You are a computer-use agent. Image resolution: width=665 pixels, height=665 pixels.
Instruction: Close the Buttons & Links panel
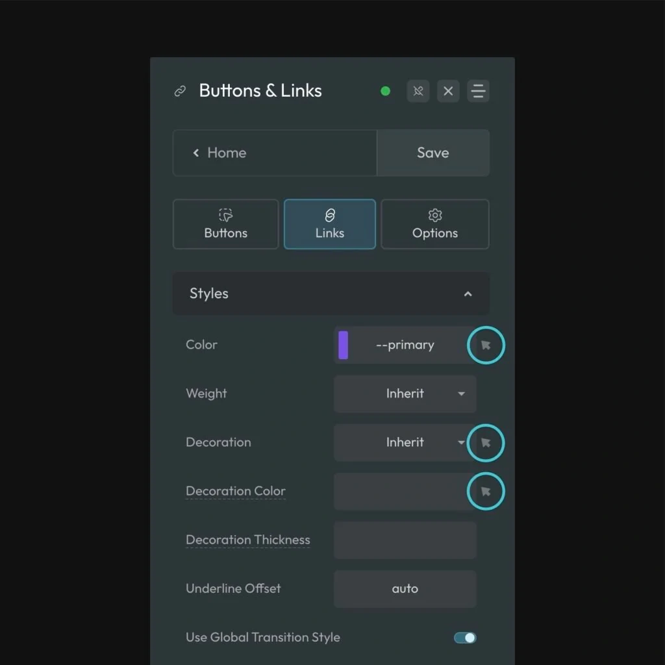[448, 92]
